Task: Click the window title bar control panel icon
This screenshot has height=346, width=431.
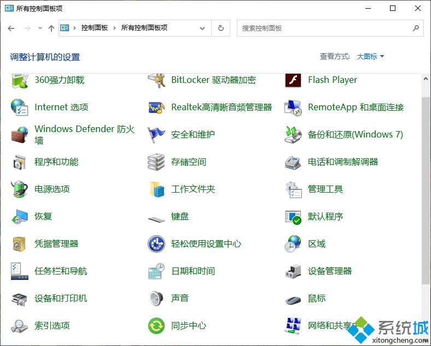Action: point(9,8)
